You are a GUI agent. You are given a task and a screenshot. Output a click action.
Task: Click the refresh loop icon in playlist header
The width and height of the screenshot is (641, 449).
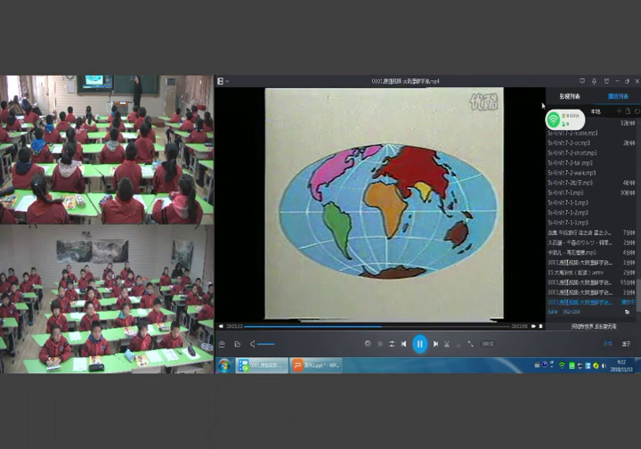pos(637,111)
